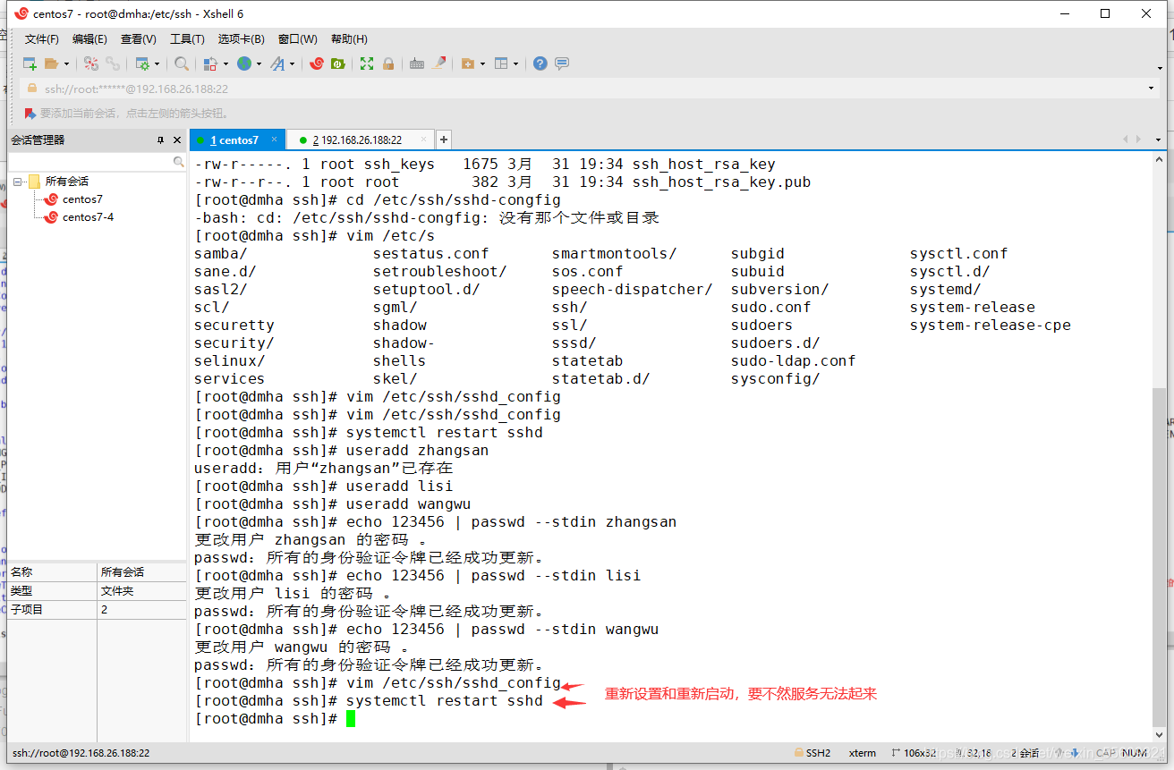Open the 选项卡(B) menu
1174x770 pixels.
(242, 39)
